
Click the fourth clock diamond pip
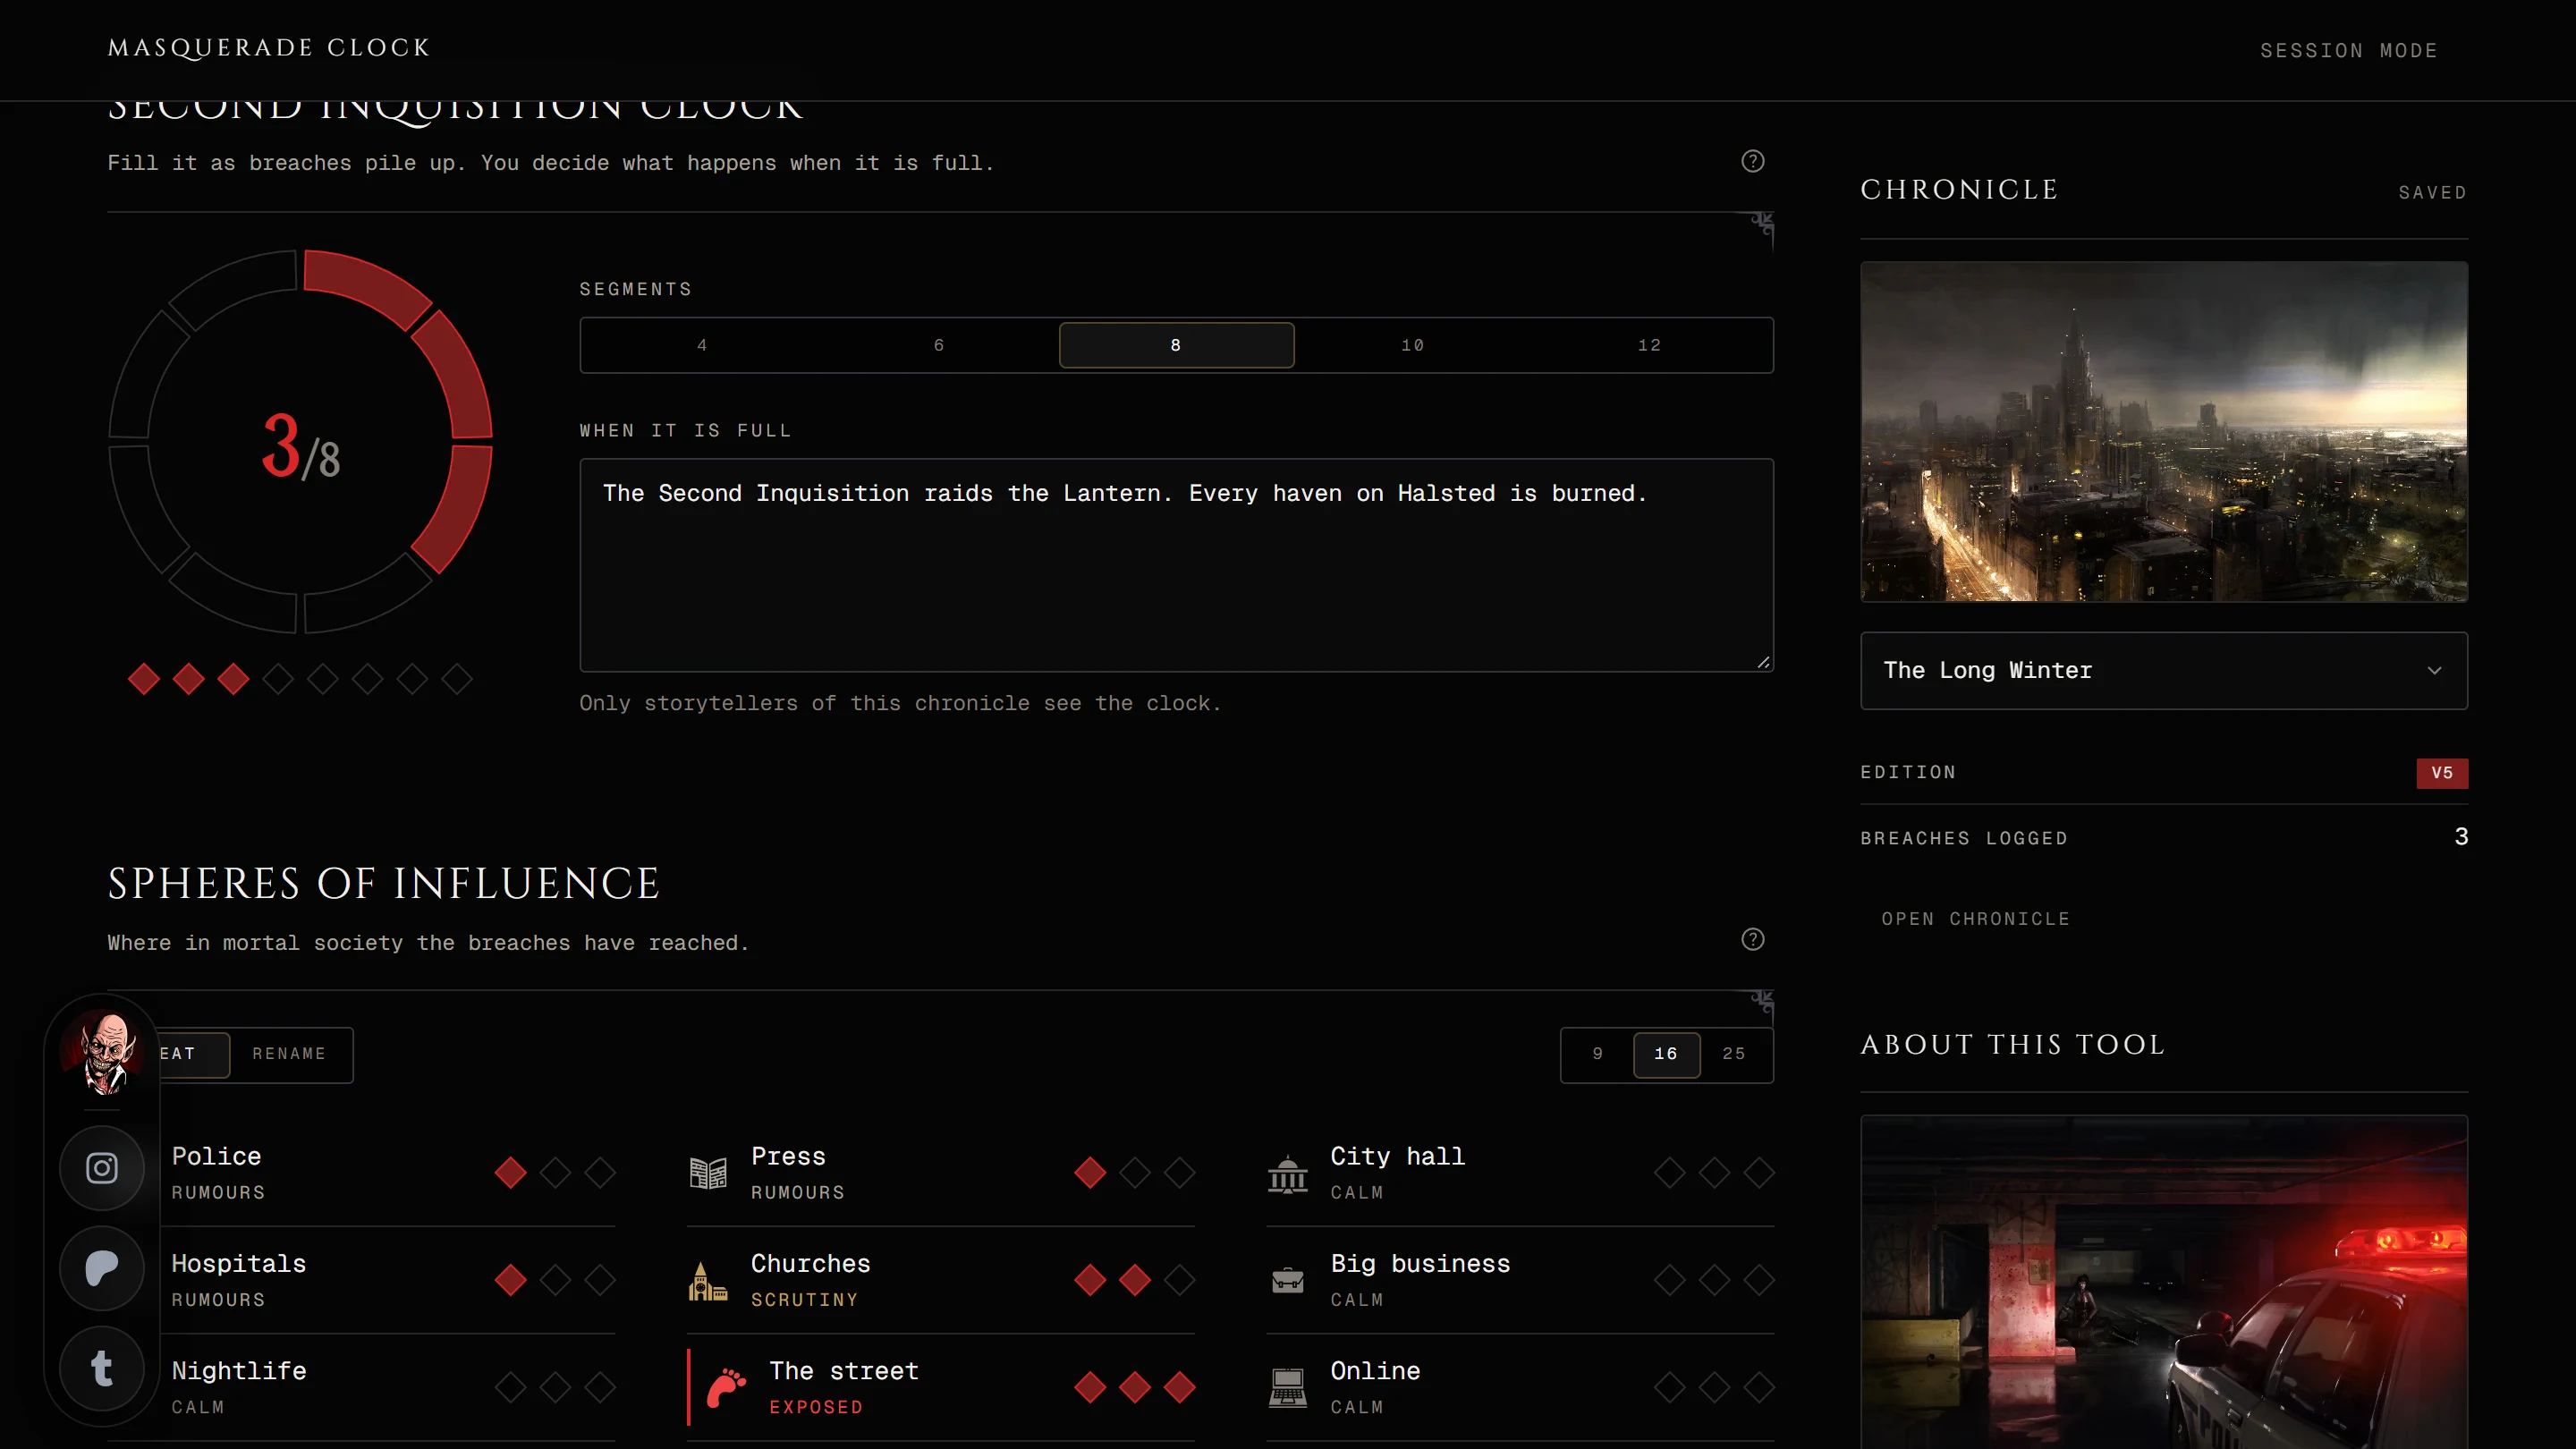[278, 679]
